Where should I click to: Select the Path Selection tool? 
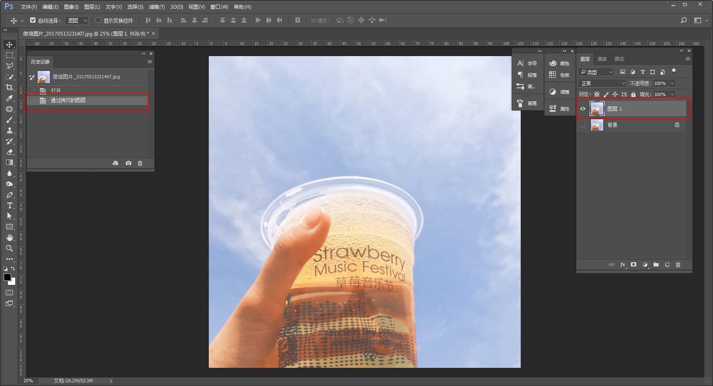[9, 216]
